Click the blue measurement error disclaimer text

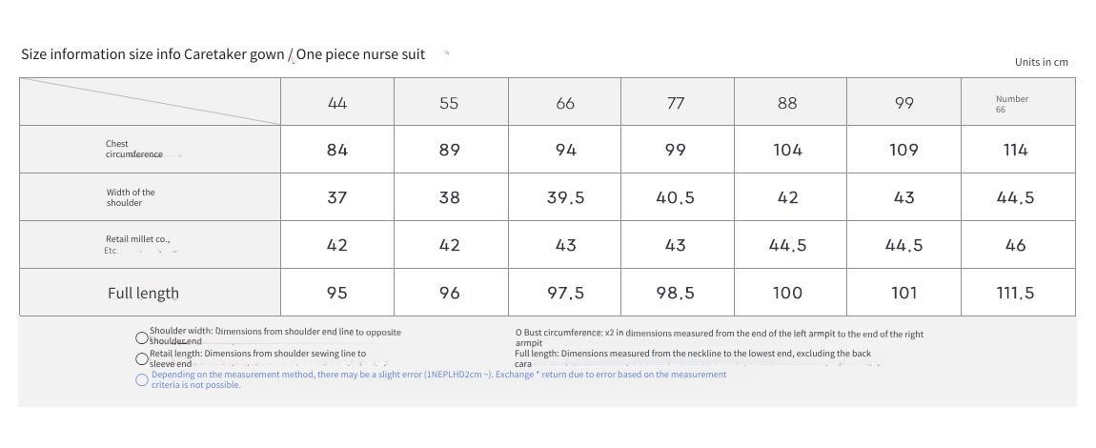439,379
